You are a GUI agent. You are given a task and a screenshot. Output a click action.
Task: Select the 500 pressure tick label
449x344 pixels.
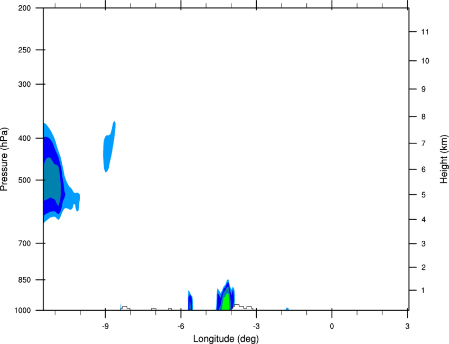click(24, 180)
